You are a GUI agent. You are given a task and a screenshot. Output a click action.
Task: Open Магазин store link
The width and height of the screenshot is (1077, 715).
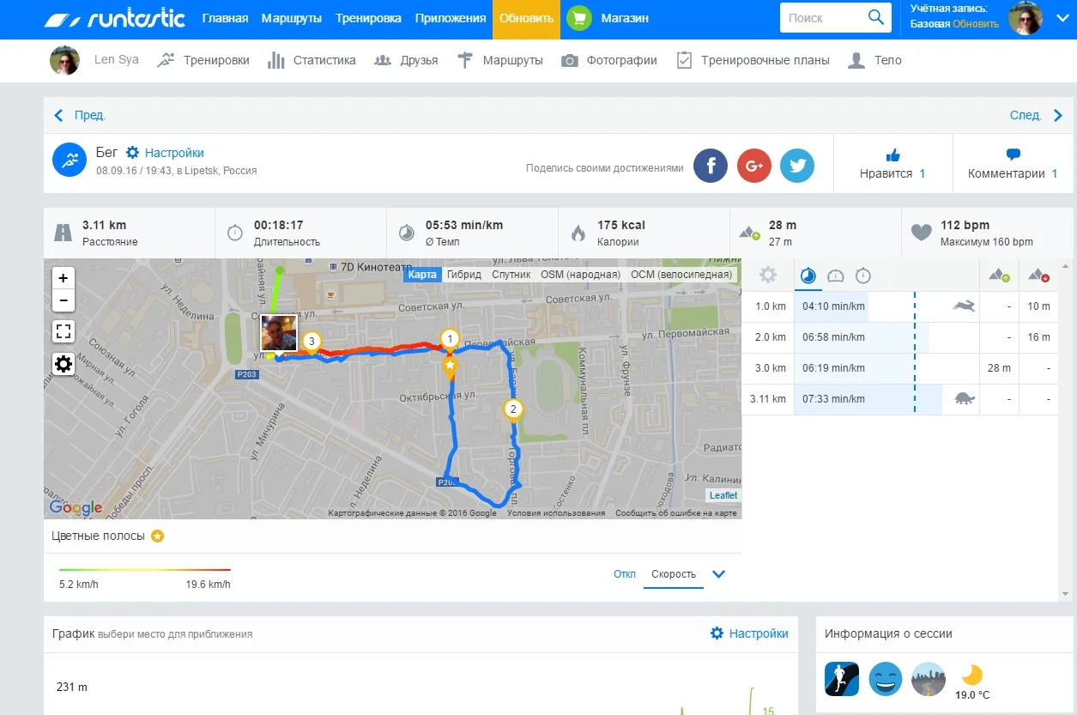click(x=625, y=18)
